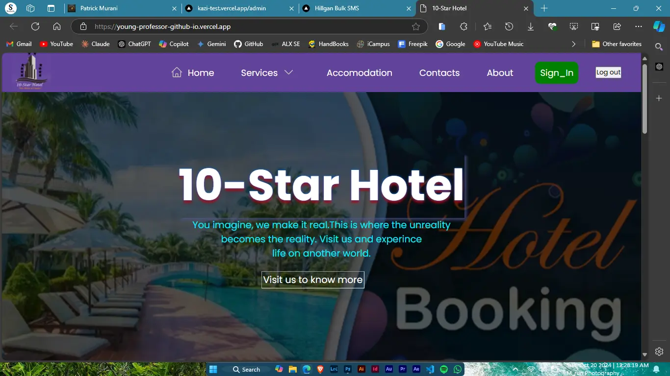Close the Patrick Murani tab

point(175,8)
